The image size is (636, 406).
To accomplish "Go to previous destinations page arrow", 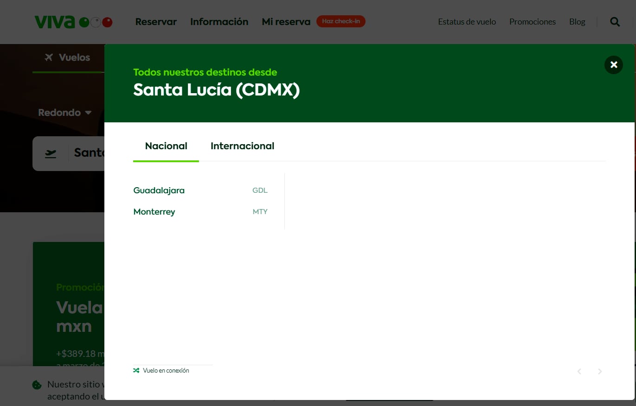I will click(x=579, y=371).
